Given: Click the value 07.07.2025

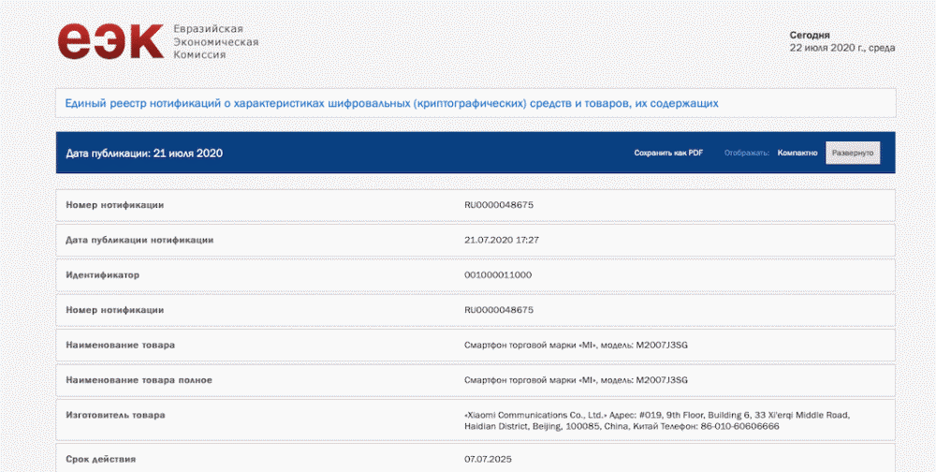Looking at the screenshot, I should coord(488,460).
